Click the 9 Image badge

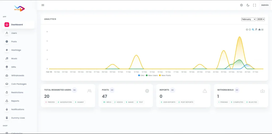pyautogui.click(x=130, y=102)
